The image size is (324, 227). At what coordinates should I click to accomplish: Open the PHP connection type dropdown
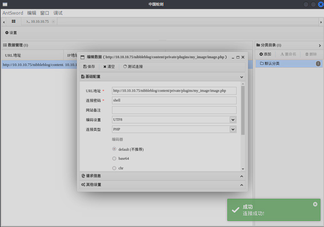tap(232, 129)
